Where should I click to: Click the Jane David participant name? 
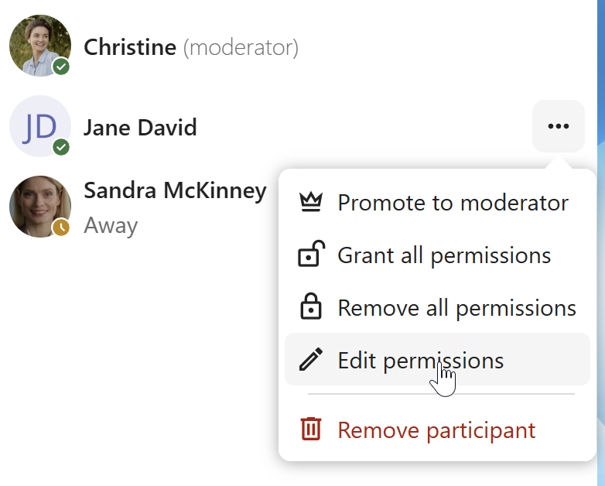point(140,127)
